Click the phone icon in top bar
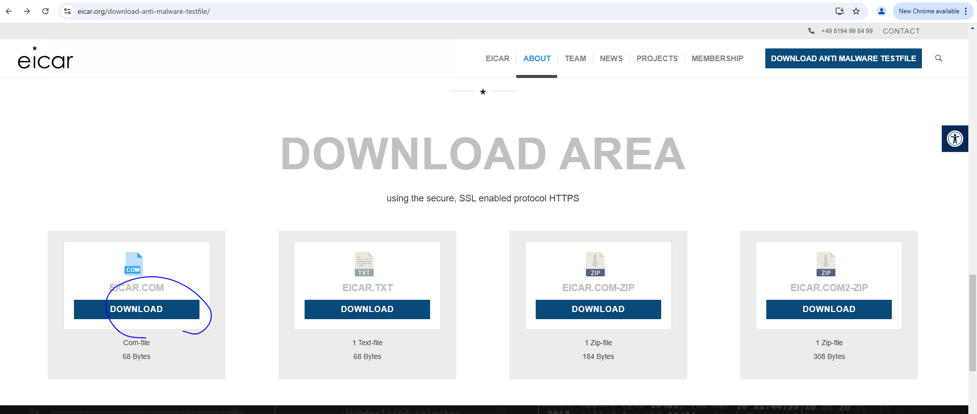This screenshot has height=414, width=977. tap(811, 31)
